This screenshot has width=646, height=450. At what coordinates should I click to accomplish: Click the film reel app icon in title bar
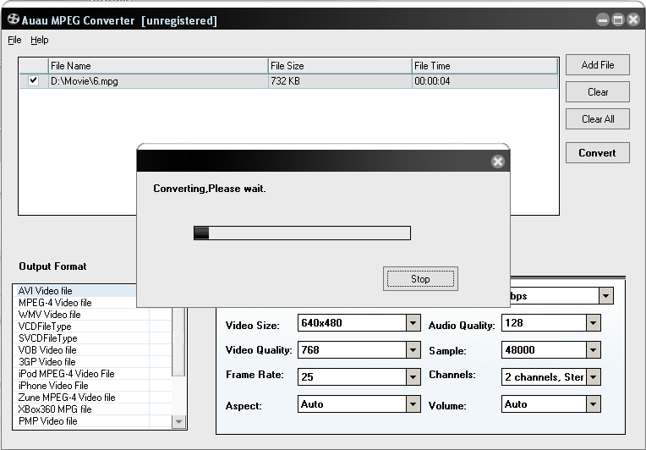click(x=14, y=19)
